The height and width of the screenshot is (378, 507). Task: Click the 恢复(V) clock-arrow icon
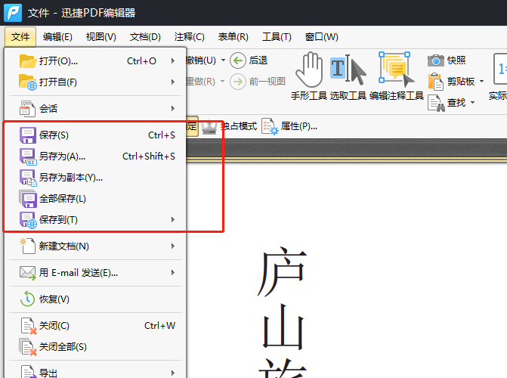[x=27, y=299]
